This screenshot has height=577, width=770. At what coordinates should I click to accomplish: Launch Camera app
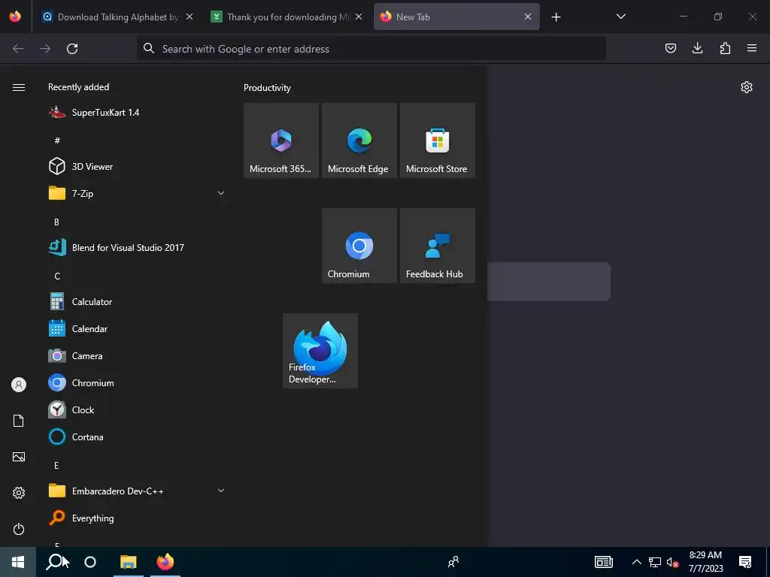click(135, 355)
